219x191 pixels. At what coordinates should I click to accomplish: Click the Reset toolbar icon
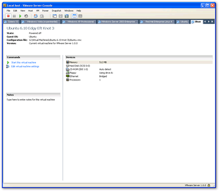coord(26,16)
